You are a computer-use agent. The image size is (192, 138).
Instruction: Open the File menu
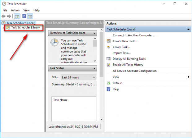click(x=5, y=10)
